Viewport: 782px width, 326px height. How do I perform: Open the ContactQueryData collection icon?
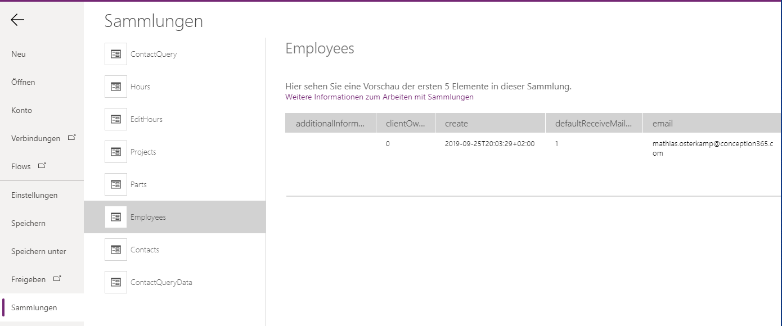tap(115, 282)
